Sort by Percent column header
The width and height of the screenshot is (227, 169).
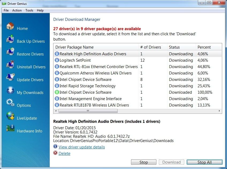click(209, 47)
